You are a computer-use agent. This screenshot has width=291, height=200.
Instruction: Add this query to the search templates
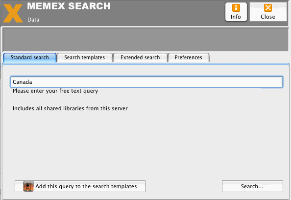80,186
